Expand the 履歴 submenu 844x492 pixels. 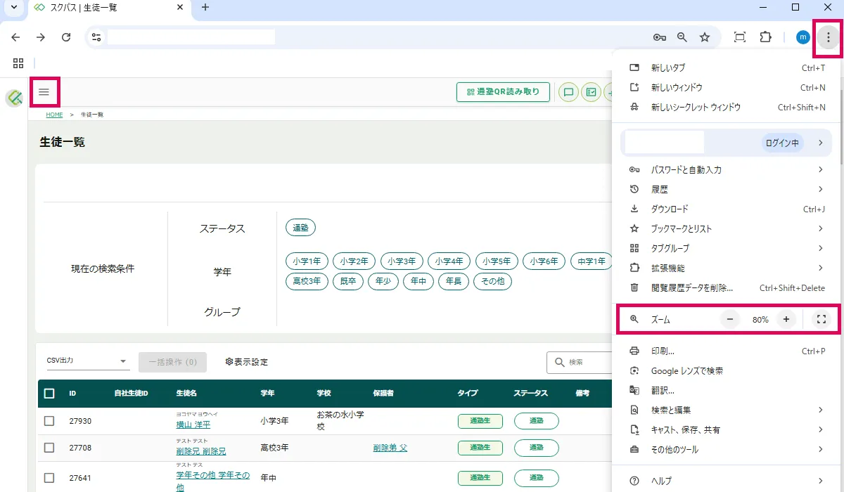point(727,190)
